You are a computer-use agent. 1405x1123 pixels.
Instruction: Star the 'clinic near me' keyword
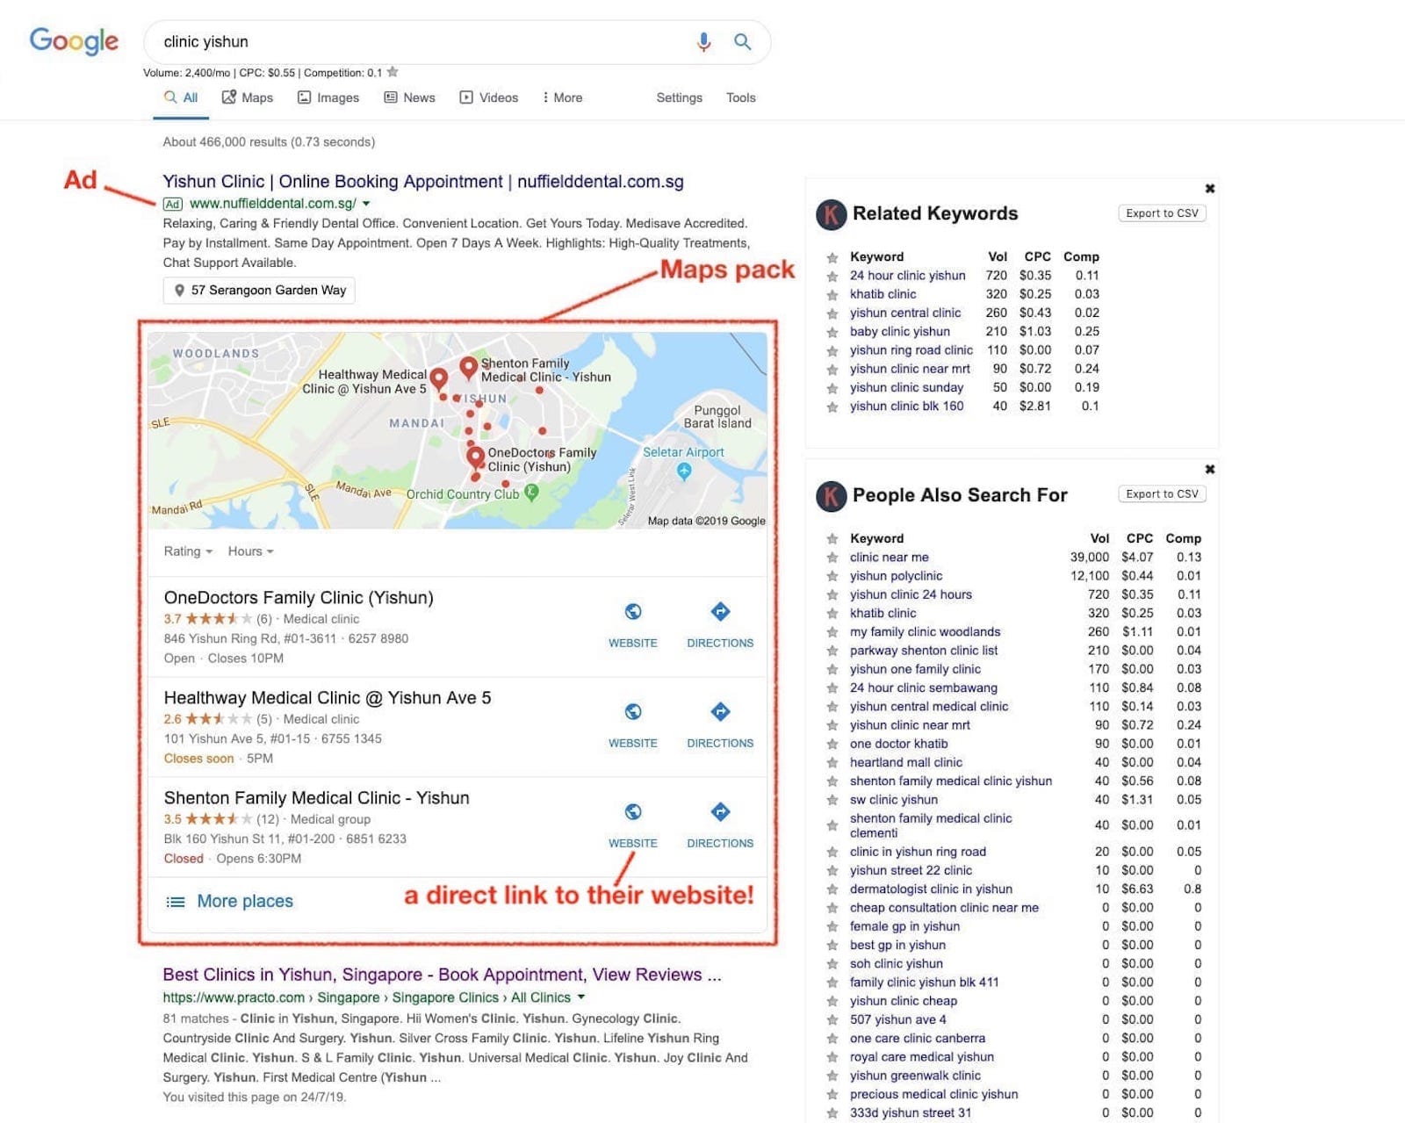tap(832, 558)
